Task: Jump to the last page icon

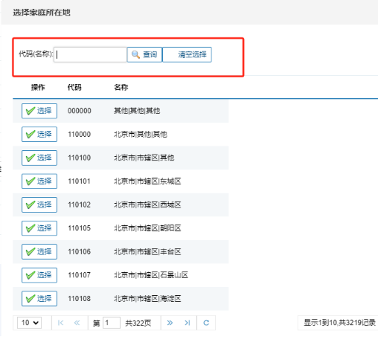Action: click(x=187, y=322)
